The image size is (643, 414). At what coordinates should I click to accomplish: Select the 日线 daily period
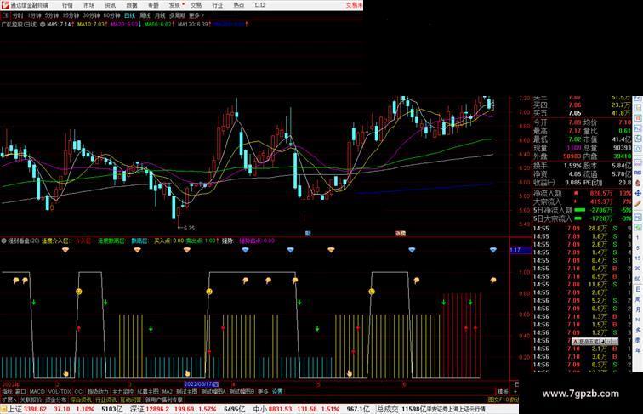[x=129, y=15]
